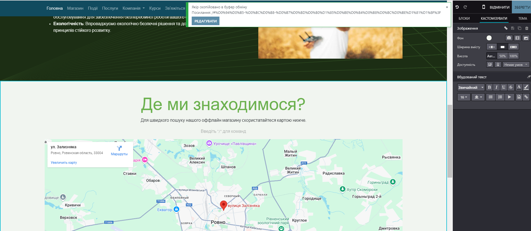531x231 pixels.
Task: Set background video with film icon
Action: (x=517, y=38)
